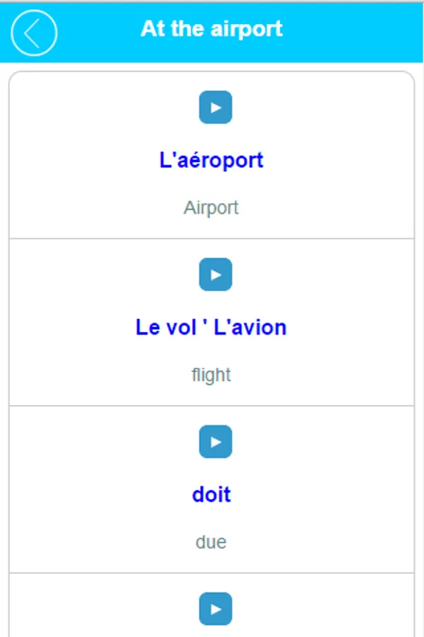Select the blue word doit
424x637 pixels.
pyautogui.click(x=211, y=495)
